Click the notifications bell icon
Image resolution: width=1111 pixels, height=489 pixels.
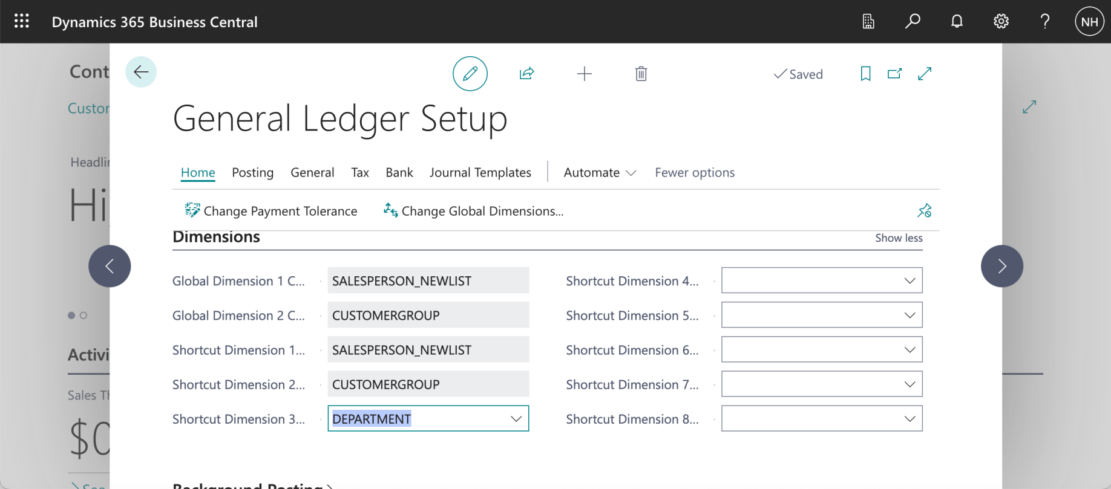(957, 22)
